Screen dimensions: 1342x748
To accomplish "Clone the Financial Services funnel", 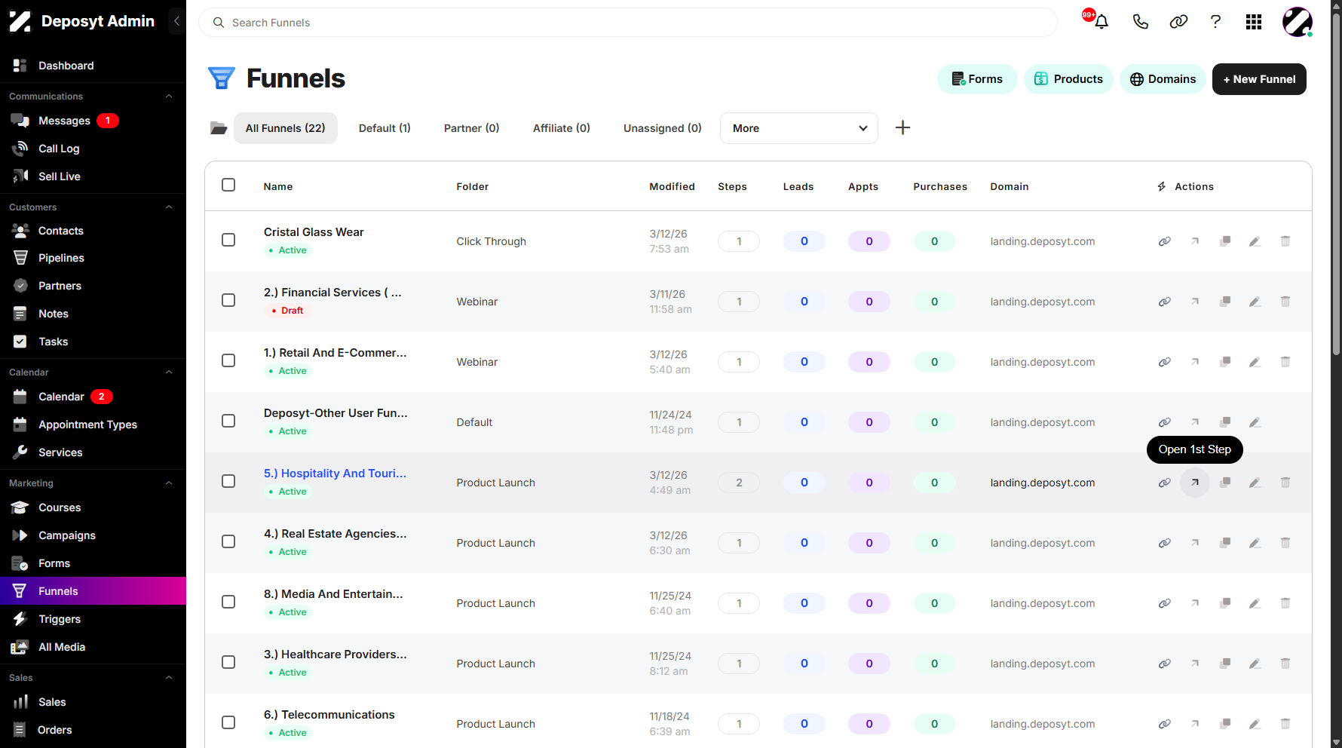I will point(1225,302).
